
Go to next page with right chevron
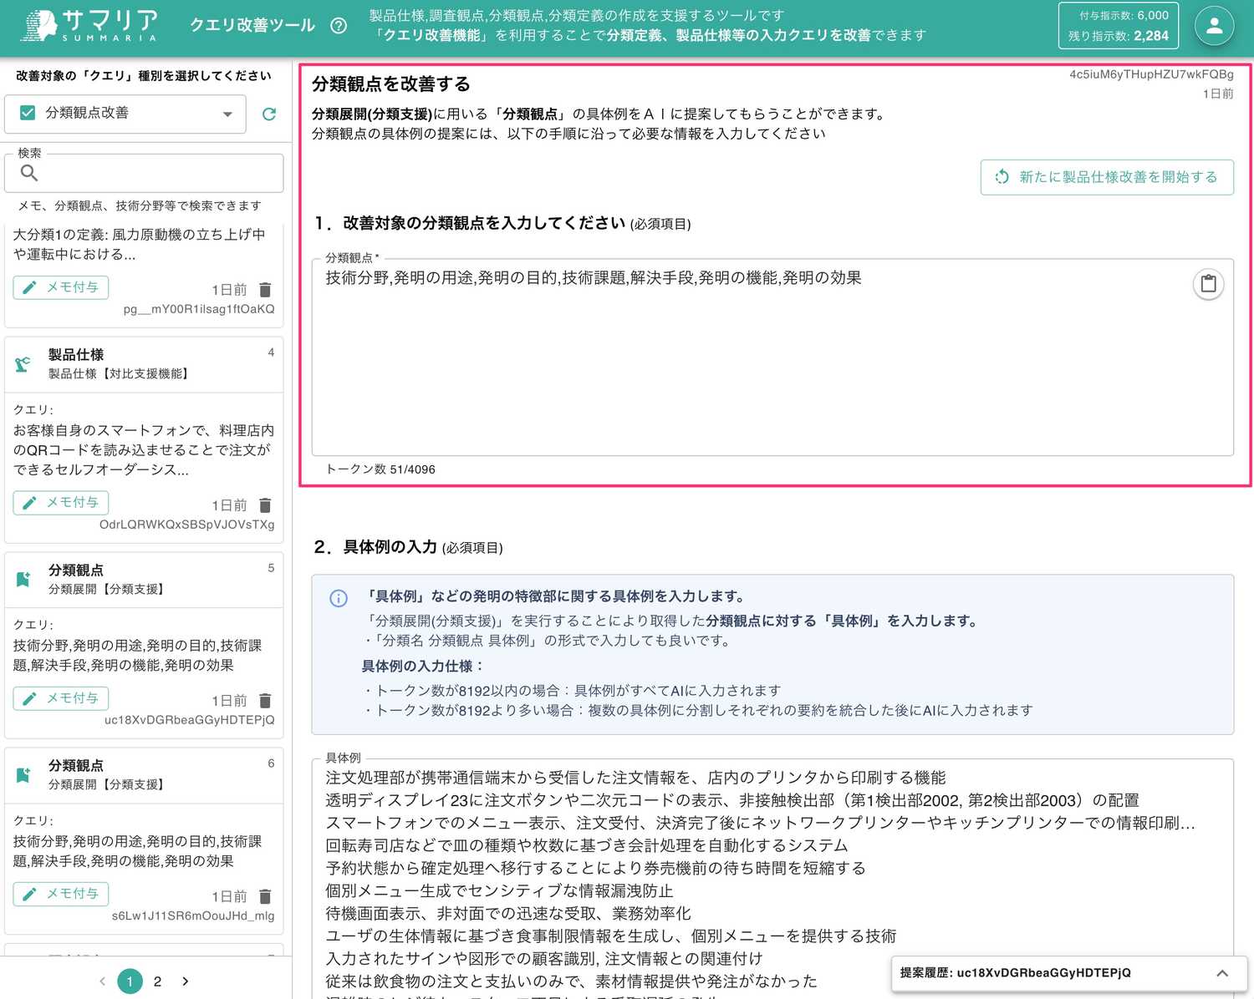click(x=186, y=981)
